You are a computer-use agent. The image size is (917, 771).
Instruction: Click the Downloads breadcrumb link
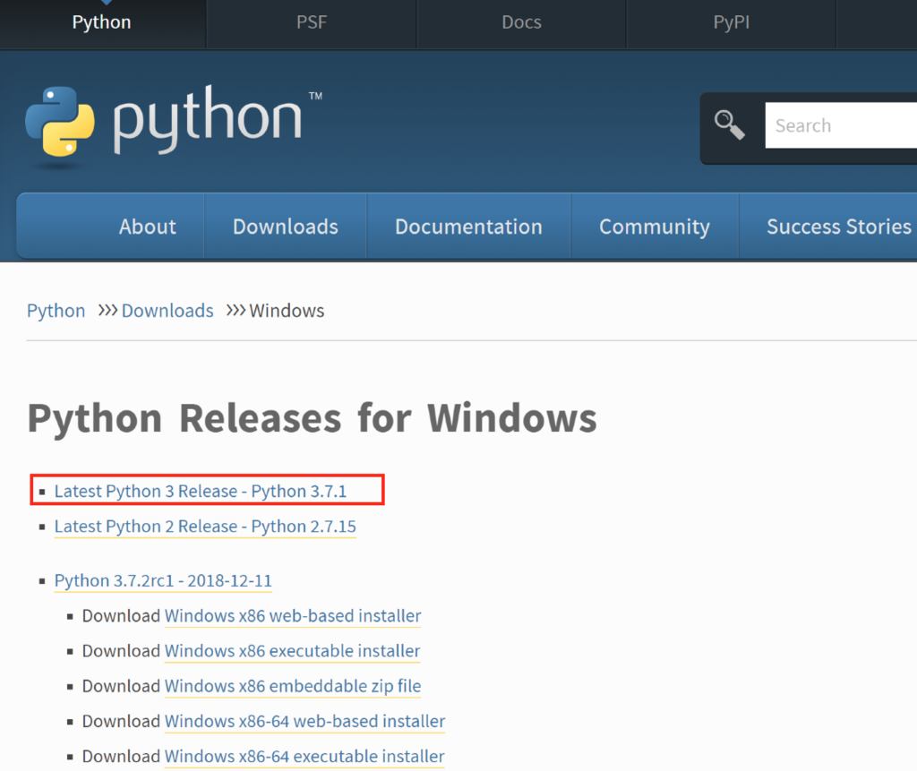[167, 311]
